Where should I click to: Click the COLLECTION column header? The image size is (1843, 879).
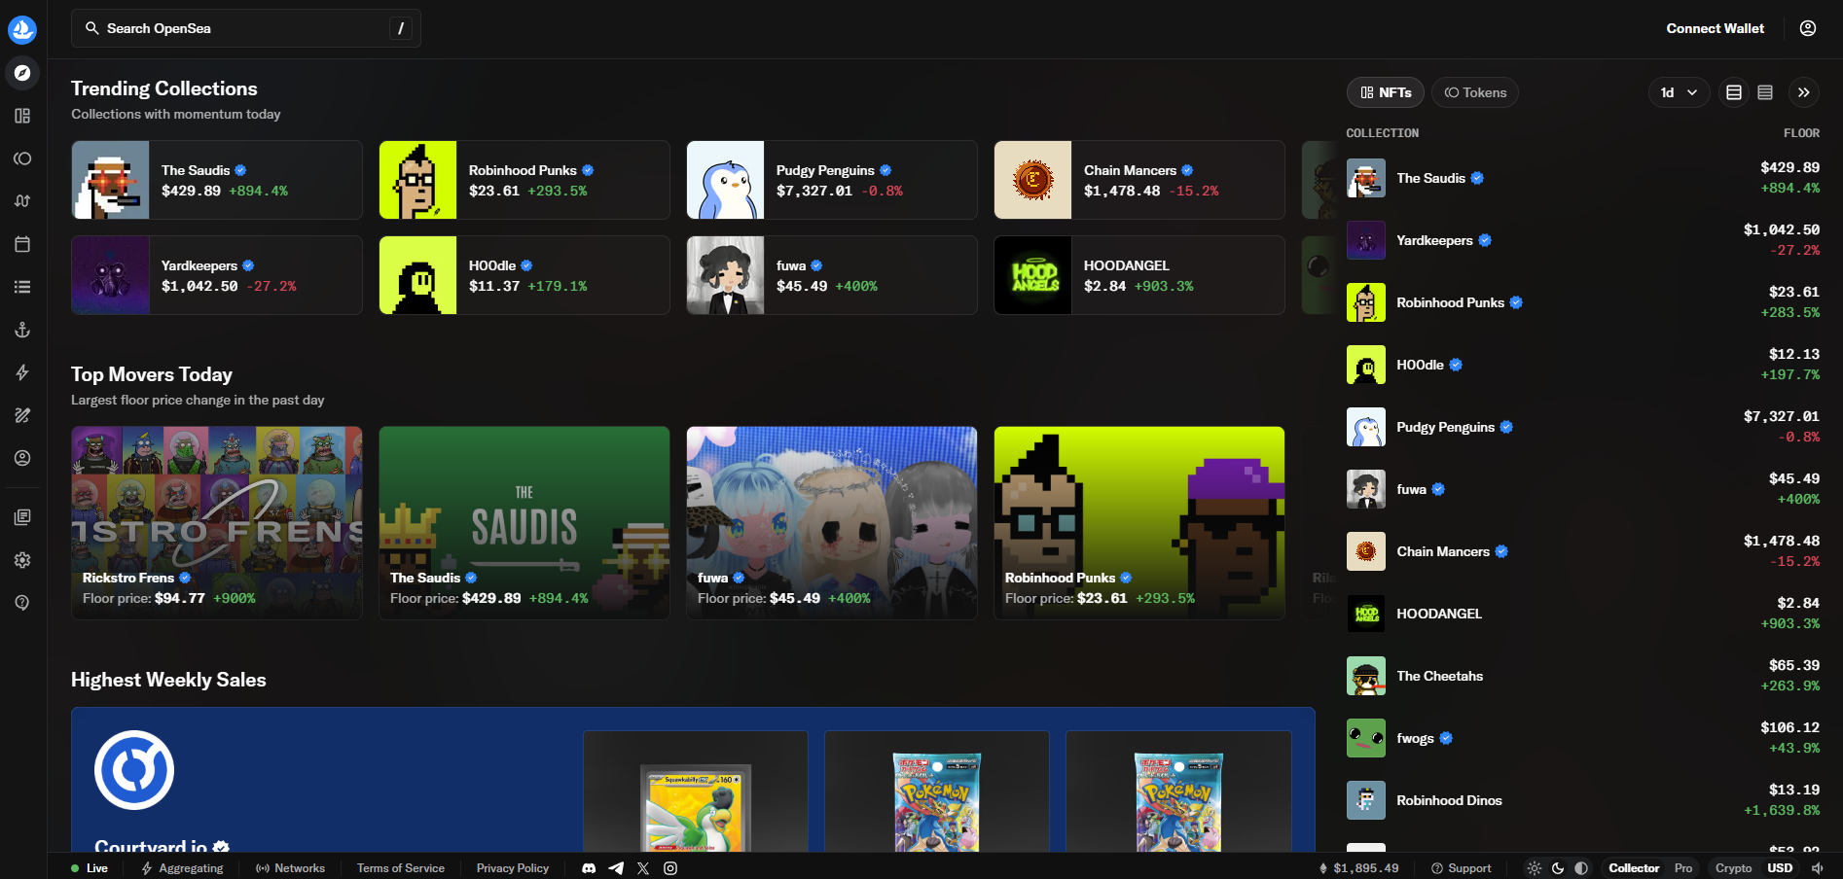point(1382,133)
